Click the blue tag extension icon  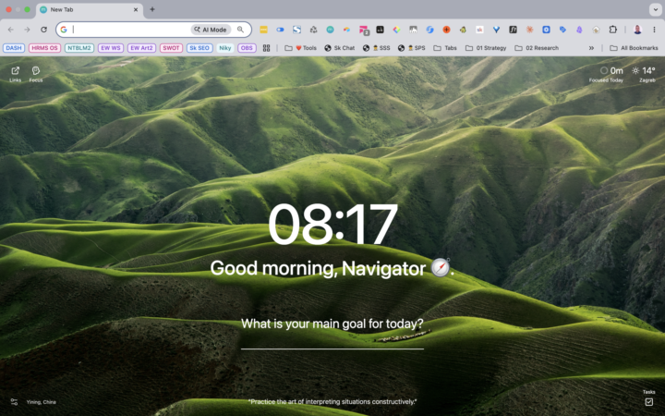(x=562, y=30)
